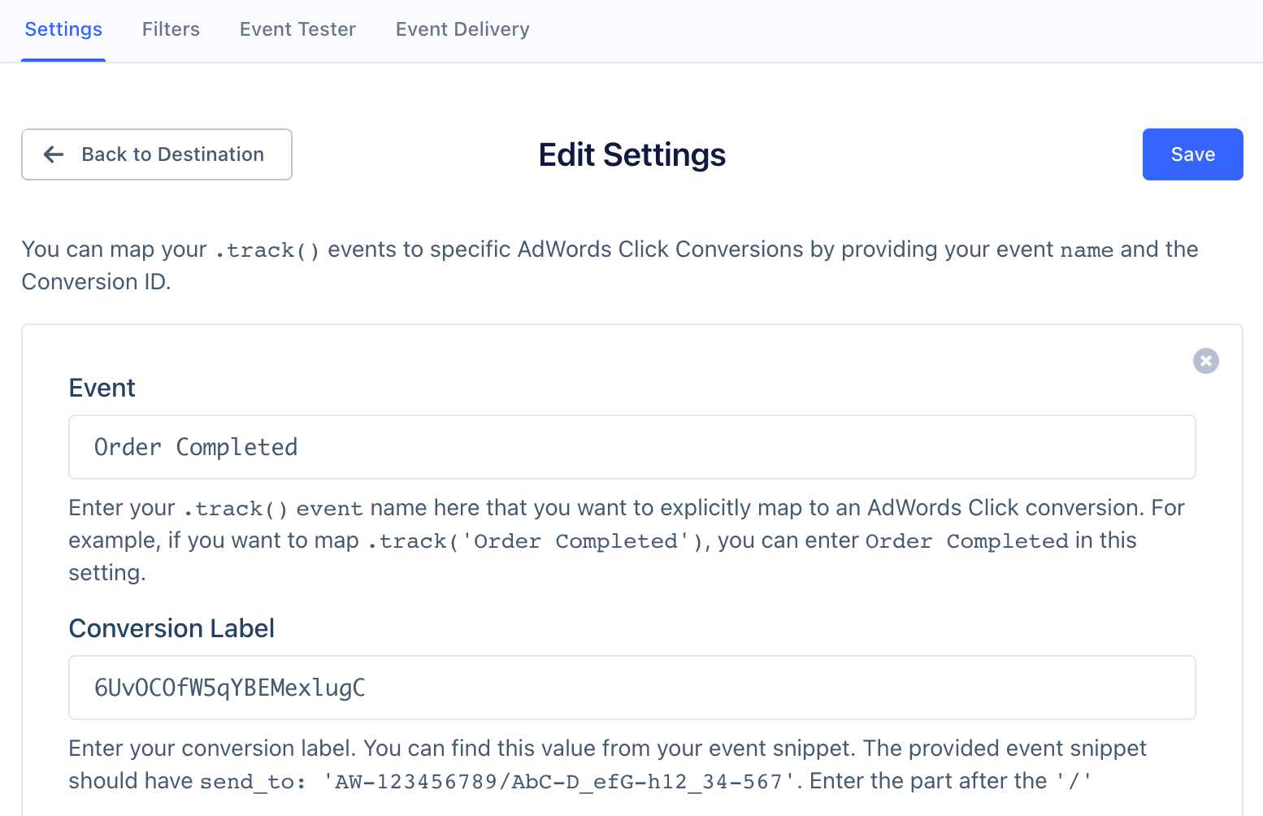The width and height of the screenshot is (1263, 816).
Task: Switch to the Event Delivery tab
Action: pos(462,29)
